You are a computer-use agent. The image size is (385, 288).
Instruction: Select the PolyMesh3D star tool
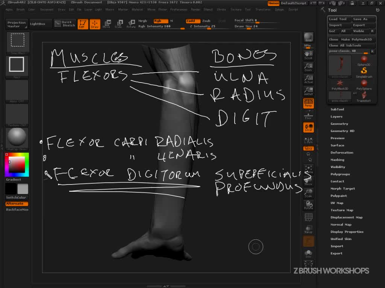tap(340, 85)
